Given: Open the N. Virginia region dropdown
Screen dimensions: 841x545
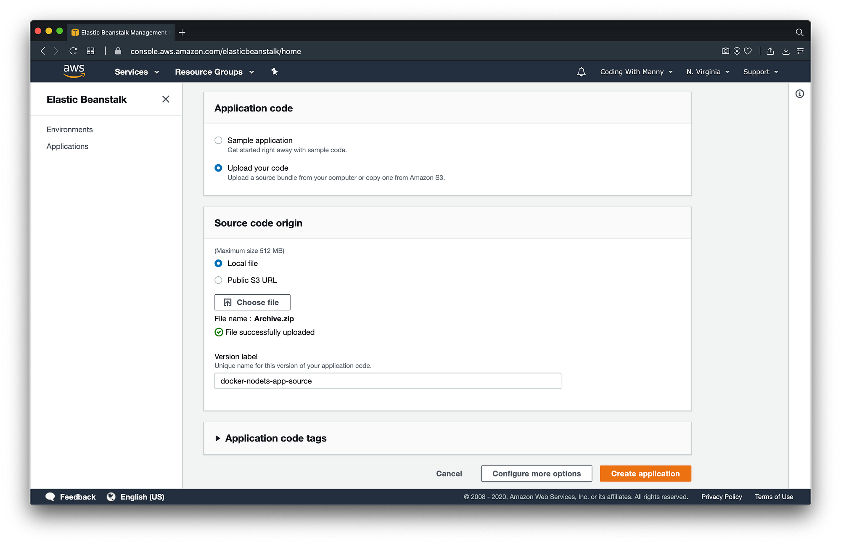Looking at the screenshot, I should click(x=708, y=72).
